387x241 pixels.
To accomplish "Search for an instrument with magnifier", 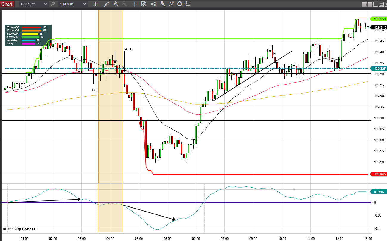I will tap(53, 4).
